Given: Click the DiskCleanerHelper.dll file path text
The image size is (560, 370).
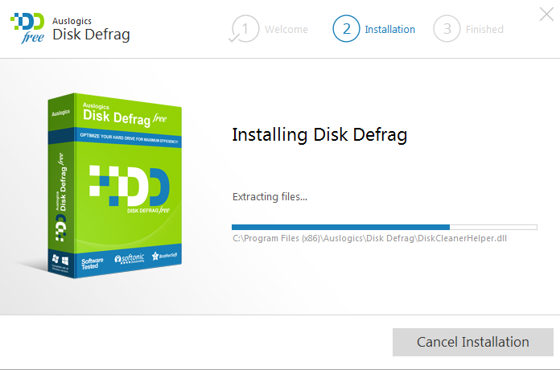Looking at the screenshot, I should point(369,238).
